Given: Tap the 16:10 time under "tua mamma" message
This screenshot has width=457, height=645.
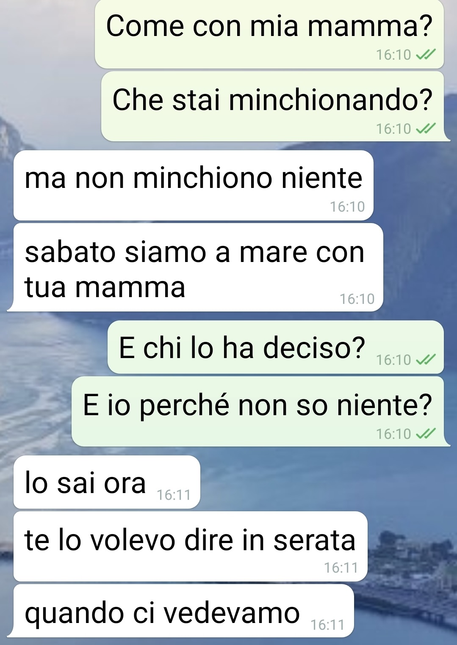Looking at the screenshot, I should (x=357, y=299).
